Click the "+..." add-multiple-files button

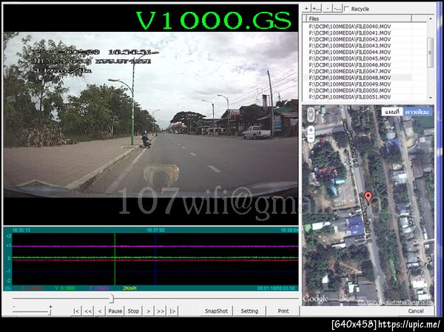316,9
